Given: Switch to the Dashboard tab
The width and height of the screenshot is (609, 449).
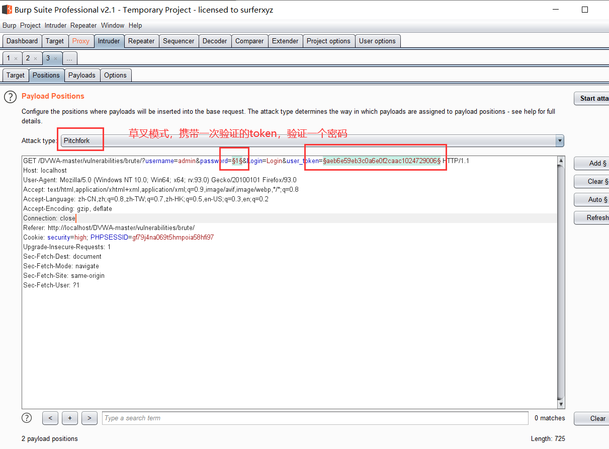Looking at the screenshot, I should [x=22, y=41].
